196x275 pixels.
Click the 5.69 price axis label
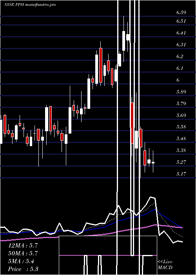(x=181, y=115)
